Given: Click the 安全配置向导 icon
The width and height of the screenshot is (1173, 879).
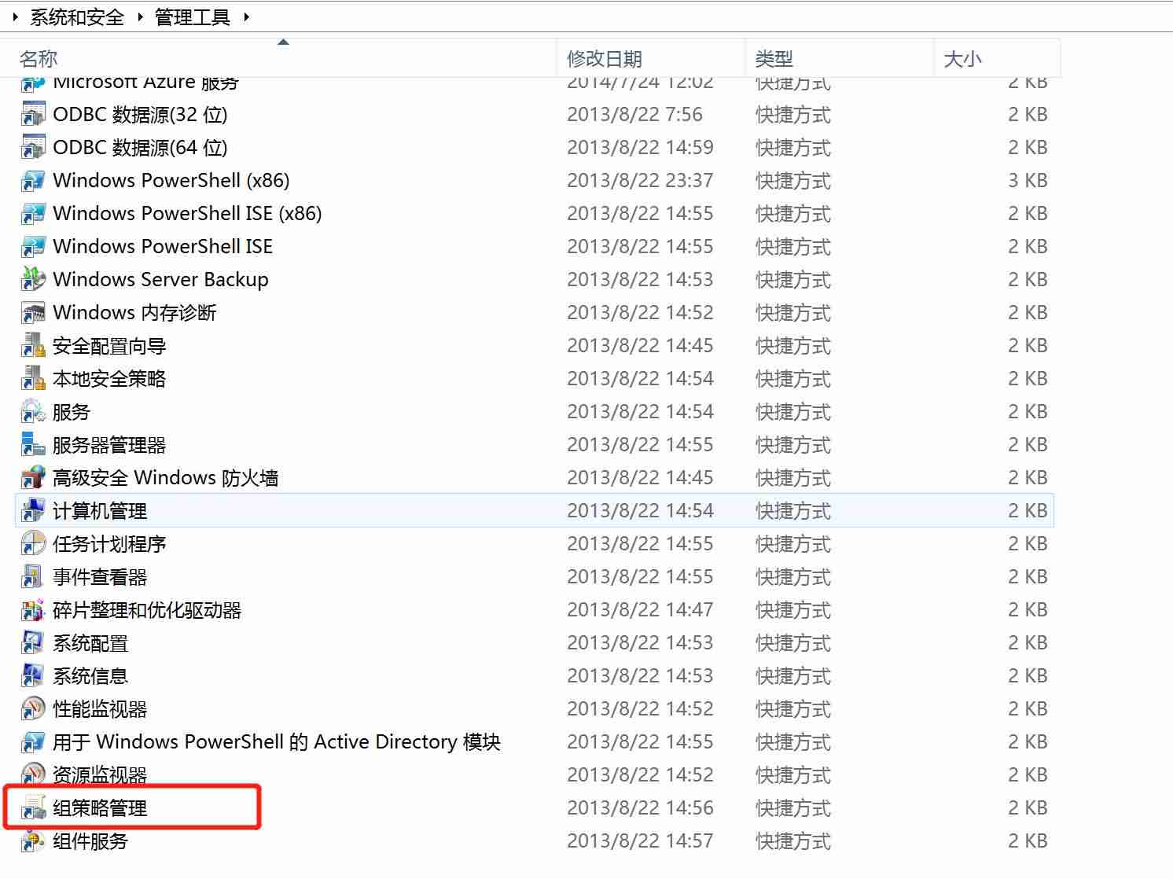Looking at the screenshot, I should tap(33, 346).
